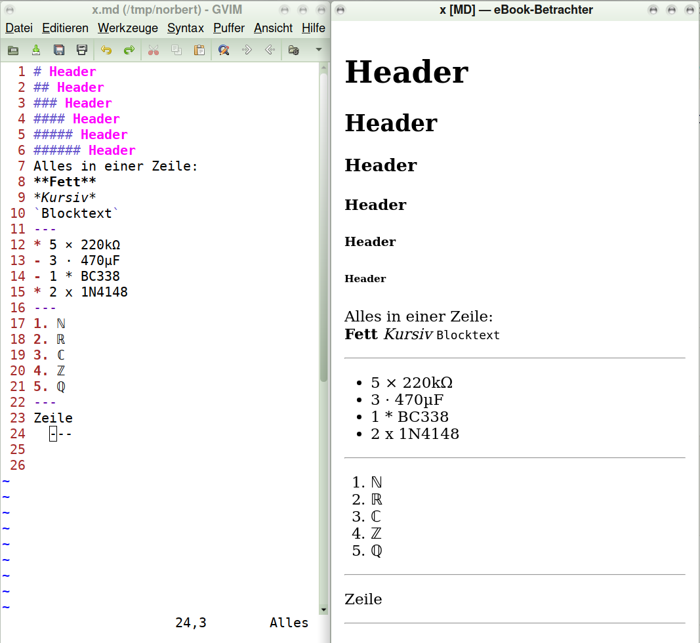Viewport: 700px width, 643px height.
Task: Click '* 2 x 1N4148' line in GVIM
Action: click(81, 292)
